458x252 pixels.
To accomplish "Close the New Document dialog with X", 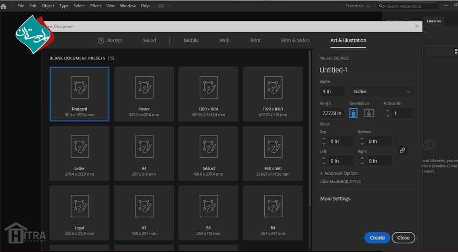I will (417, 27).
